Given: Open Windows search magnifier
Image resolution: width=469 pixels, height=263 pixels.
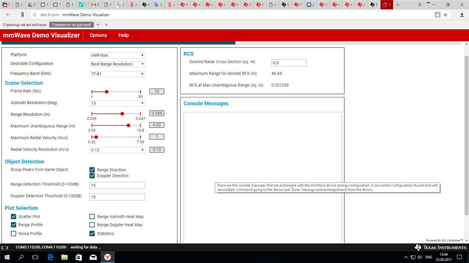Looking at the screenshot, I should coord(21,257).
